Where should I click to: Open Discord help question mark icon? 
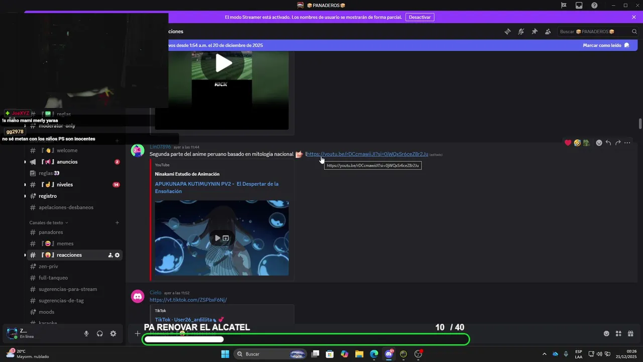(x=594, y=5)
